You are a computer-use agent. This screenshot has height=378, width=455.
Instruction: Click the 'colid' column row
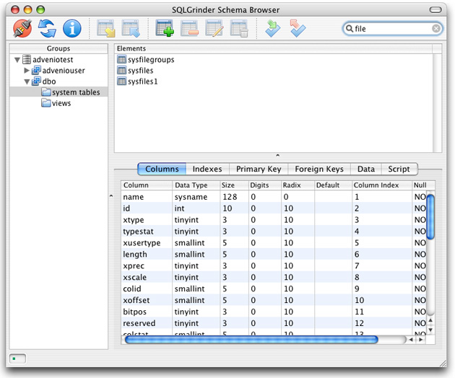[273, 289]
